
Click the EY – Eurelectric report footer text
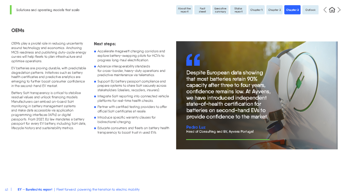(x=35, y=189)
